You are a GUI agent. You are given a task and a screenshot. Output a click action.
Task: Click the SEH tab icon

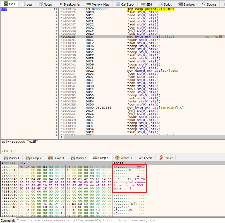143,4
